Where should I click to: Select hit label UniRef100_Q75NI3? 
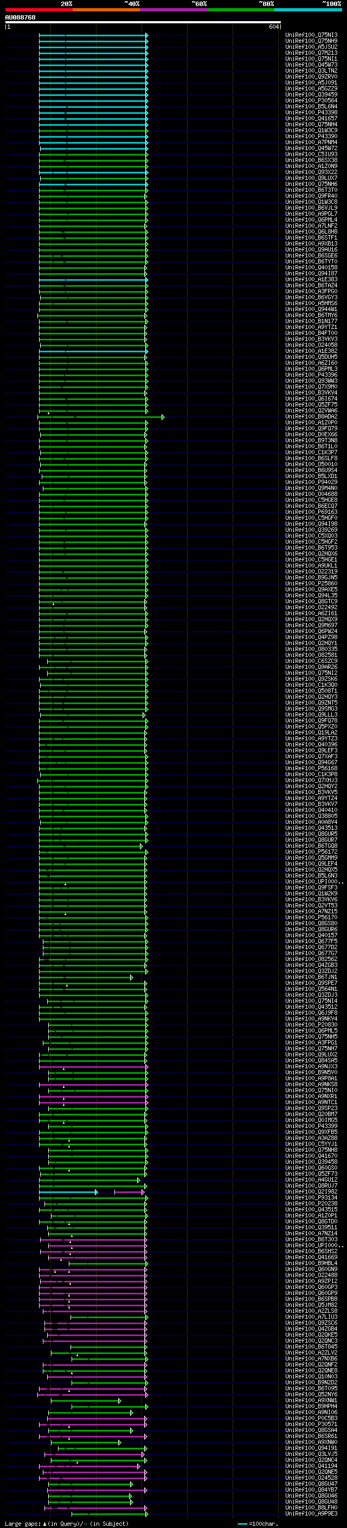(x=311, y=35)
